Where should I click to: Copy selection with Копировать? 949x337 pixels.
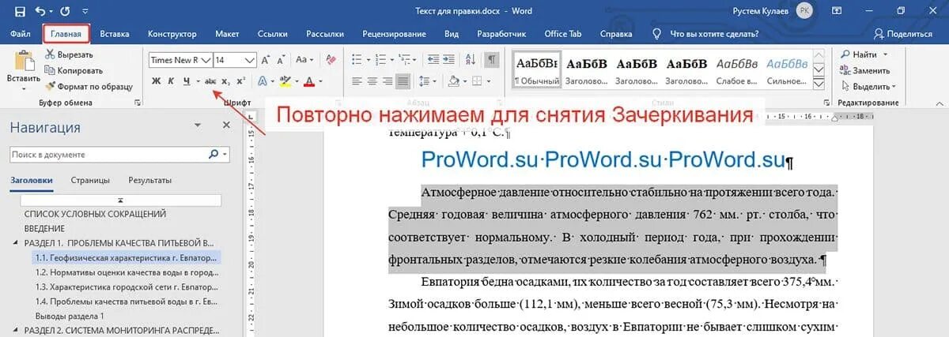coord(73,70)
